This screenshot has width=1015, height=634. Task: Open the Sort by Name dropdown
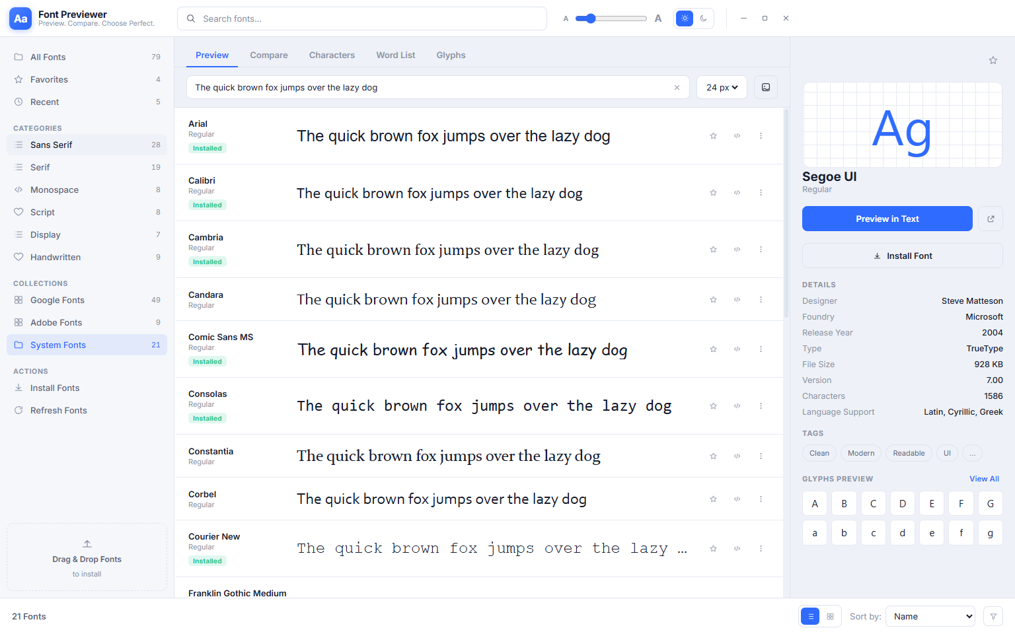coord(930,616)
